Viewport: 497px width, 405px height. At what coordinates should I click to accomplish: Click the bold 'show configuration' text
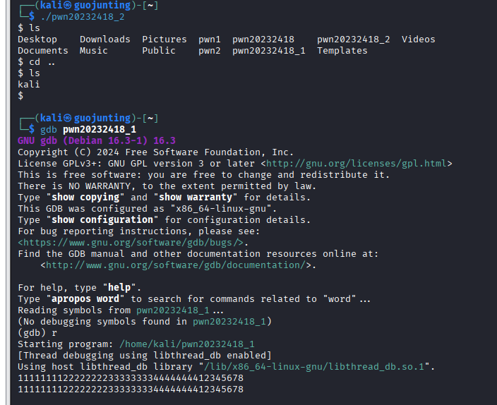(102, 219)
